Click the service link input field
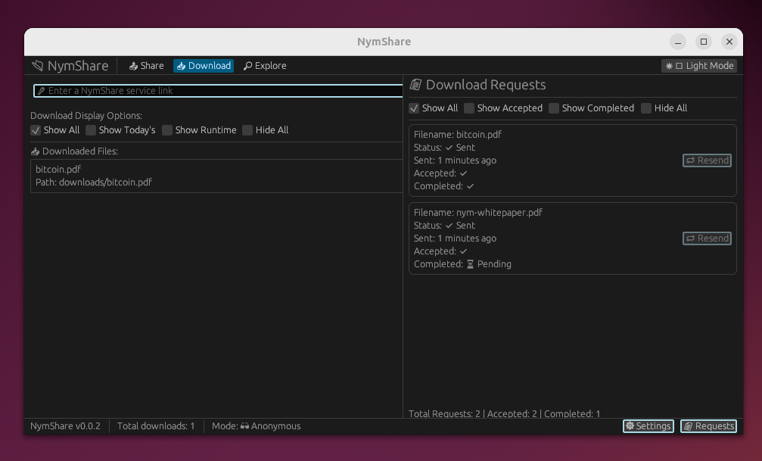 coord(219,91)
